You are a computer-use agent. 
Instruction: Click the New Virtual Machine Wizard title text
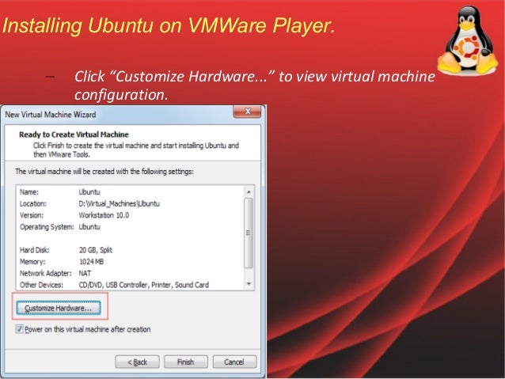click(x=50, y=114)
